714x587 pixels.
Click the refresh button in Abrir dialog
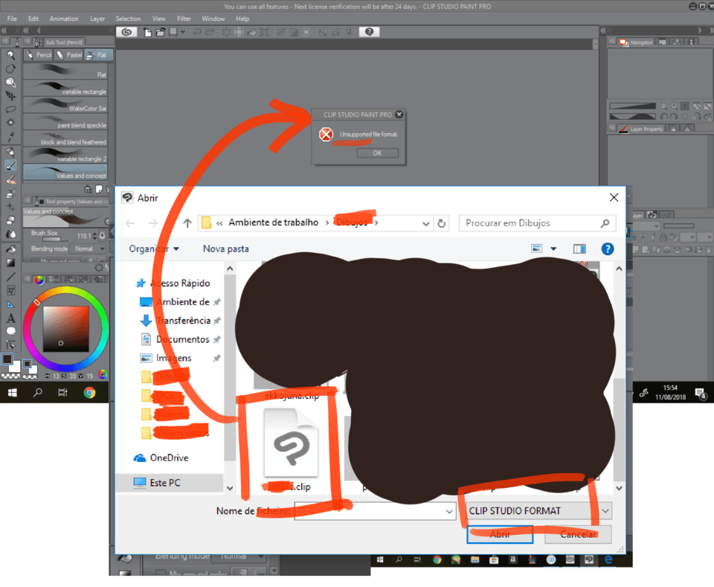tap(442, 223)
